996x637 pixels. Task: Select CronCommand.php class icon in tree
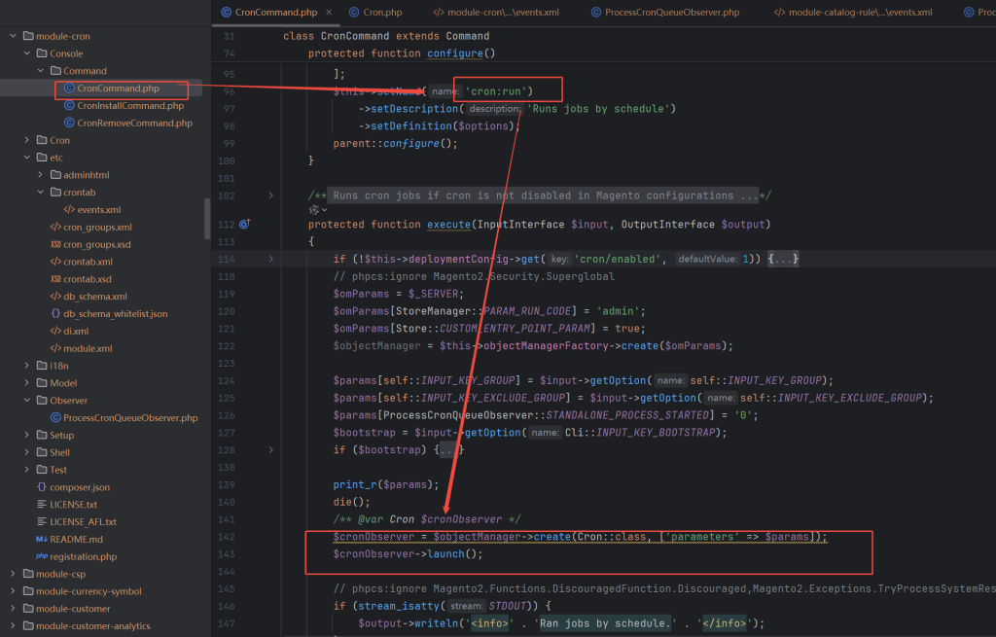click(x=69, y=88)
